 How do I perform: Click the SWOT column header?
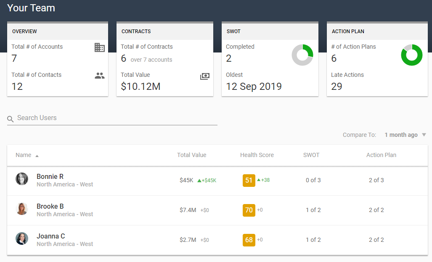coord(311,155)
